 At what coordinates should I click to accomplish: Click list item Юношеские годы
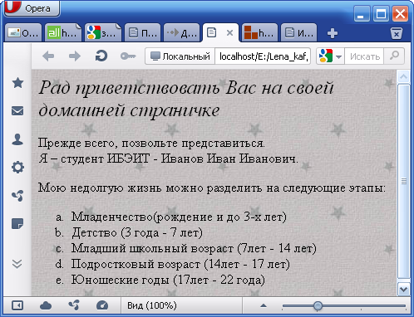[168, 280]
